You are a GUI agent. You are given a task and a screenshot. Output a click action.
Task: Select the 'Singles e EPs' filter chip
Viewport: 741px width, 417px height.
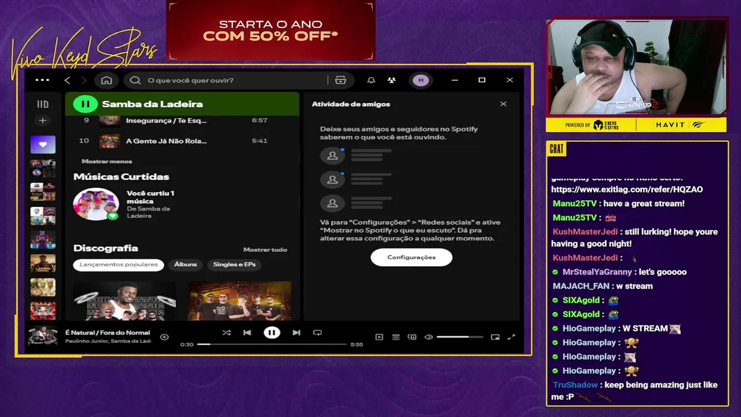pyautogui.click(x=234, y=264)
